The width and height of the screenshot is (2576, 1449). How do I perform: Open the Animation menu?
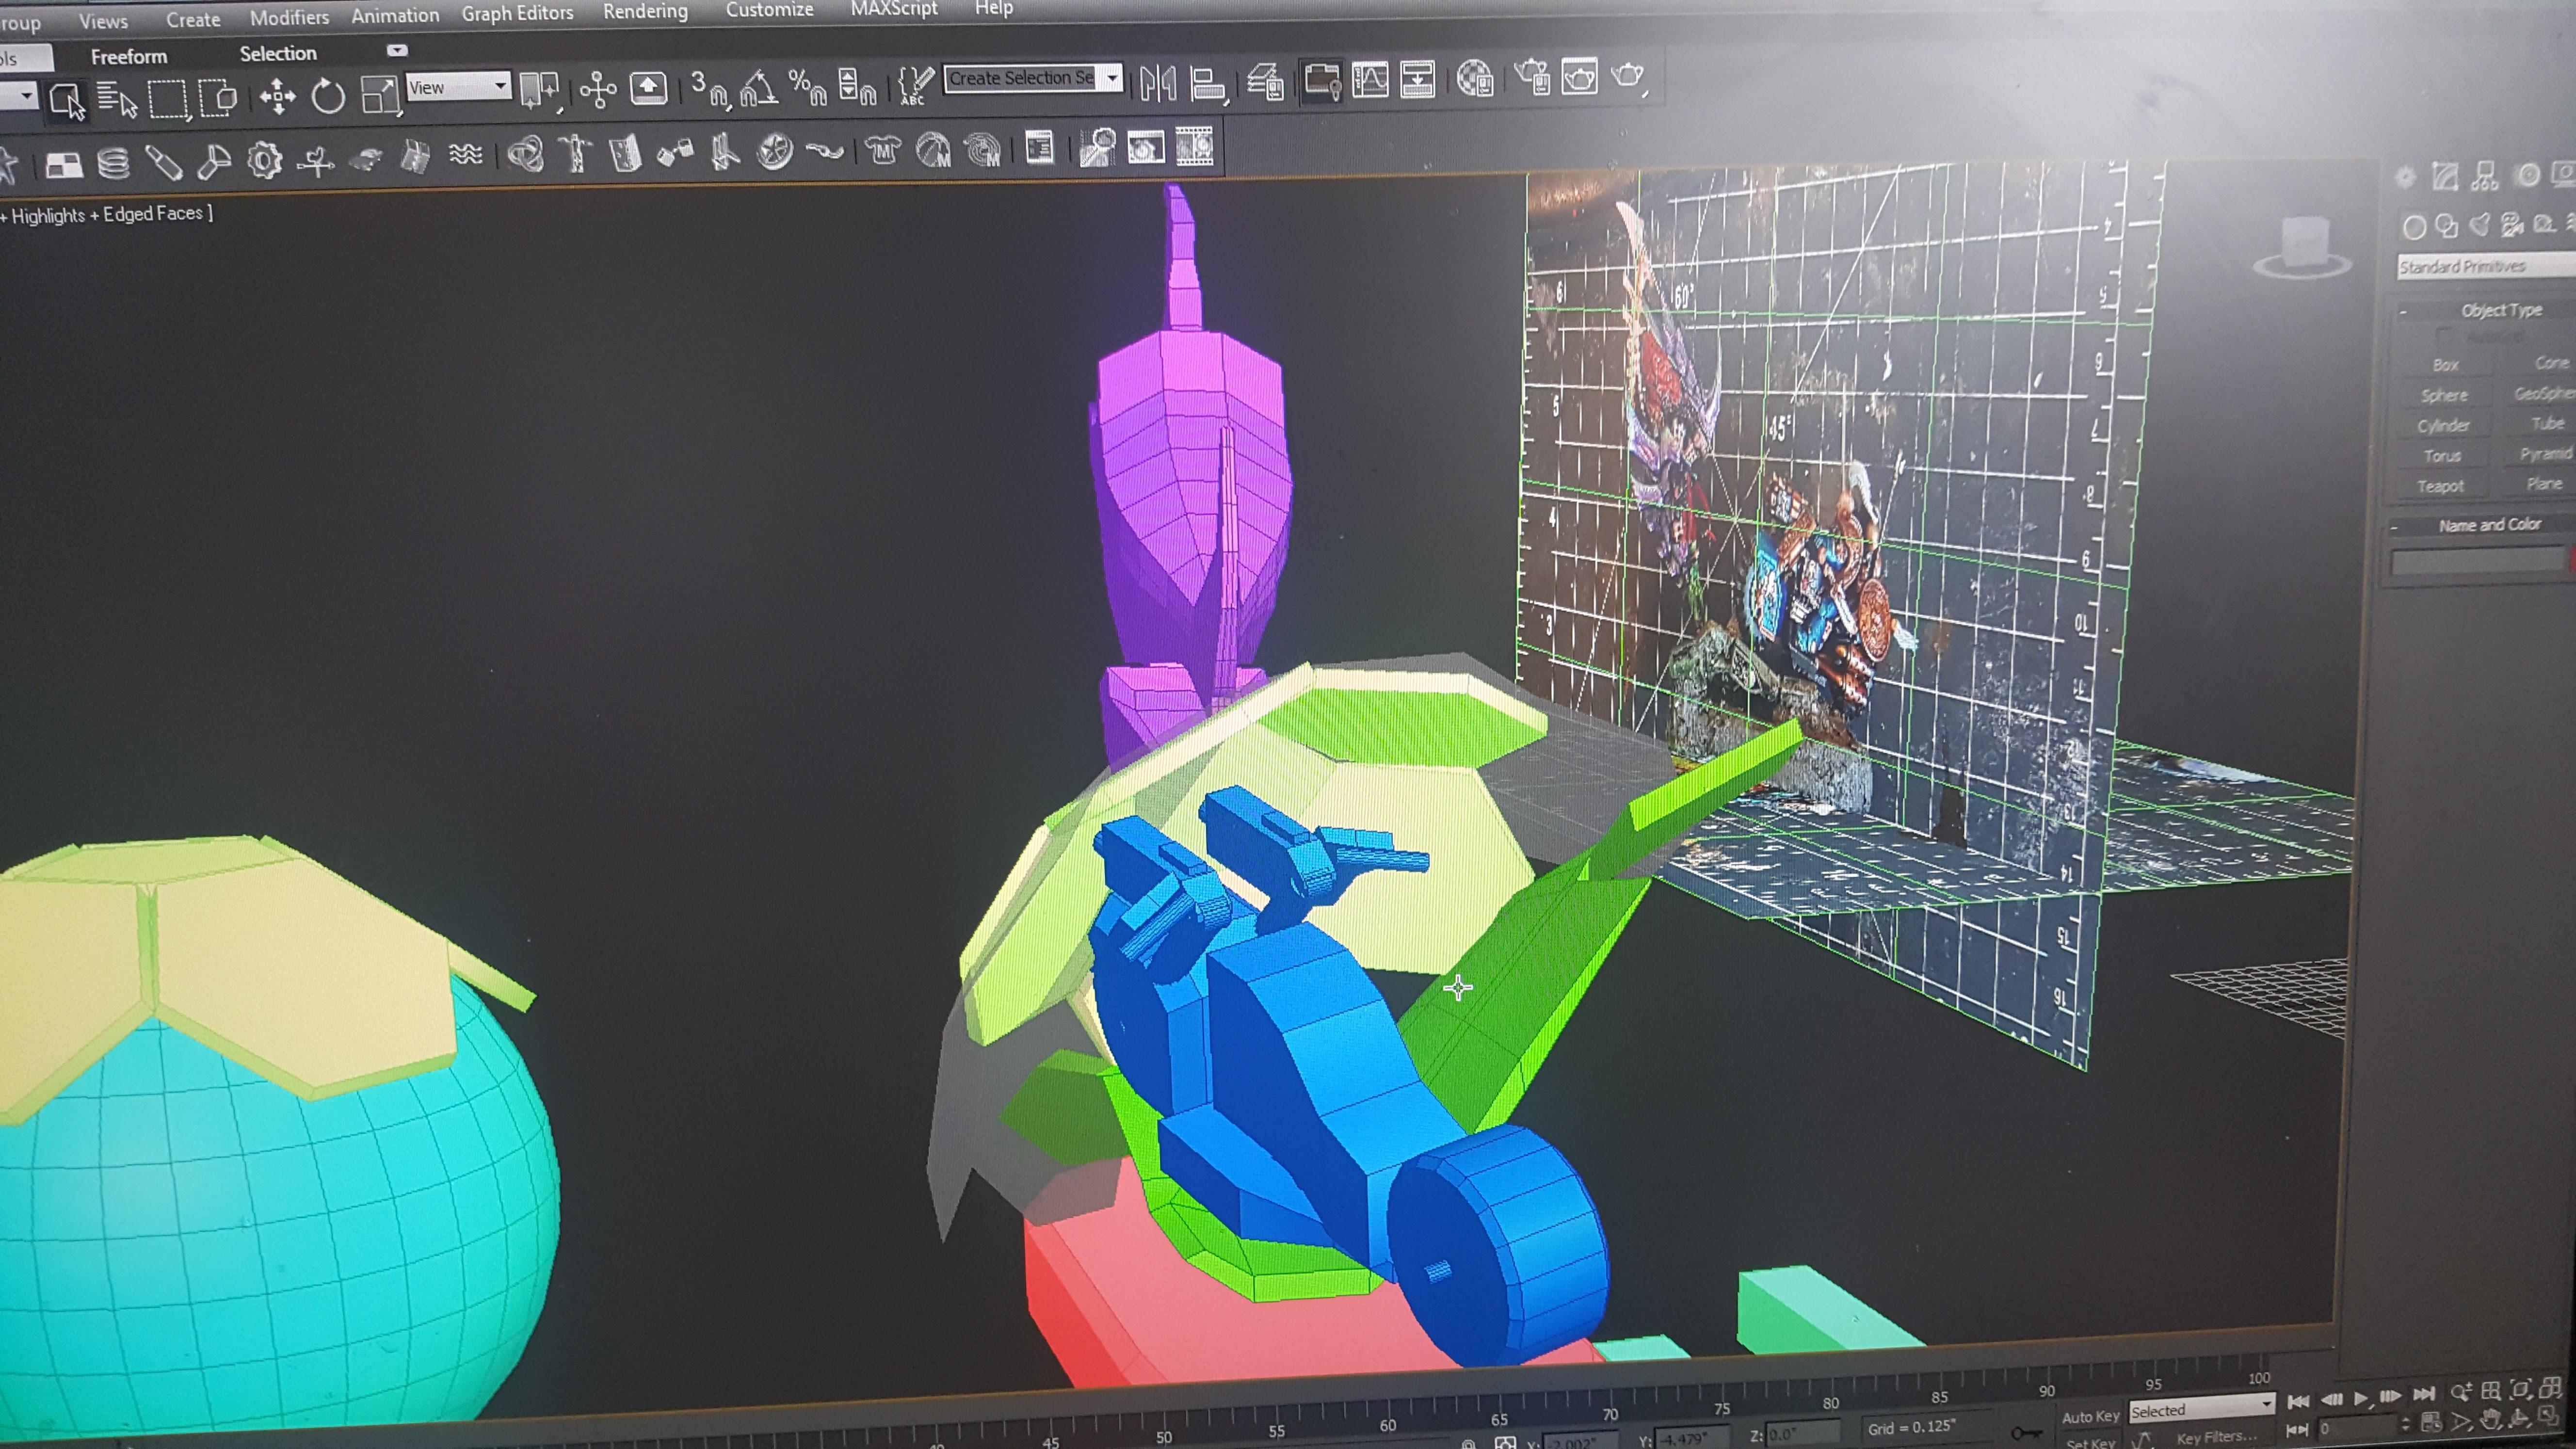[395, 15]
